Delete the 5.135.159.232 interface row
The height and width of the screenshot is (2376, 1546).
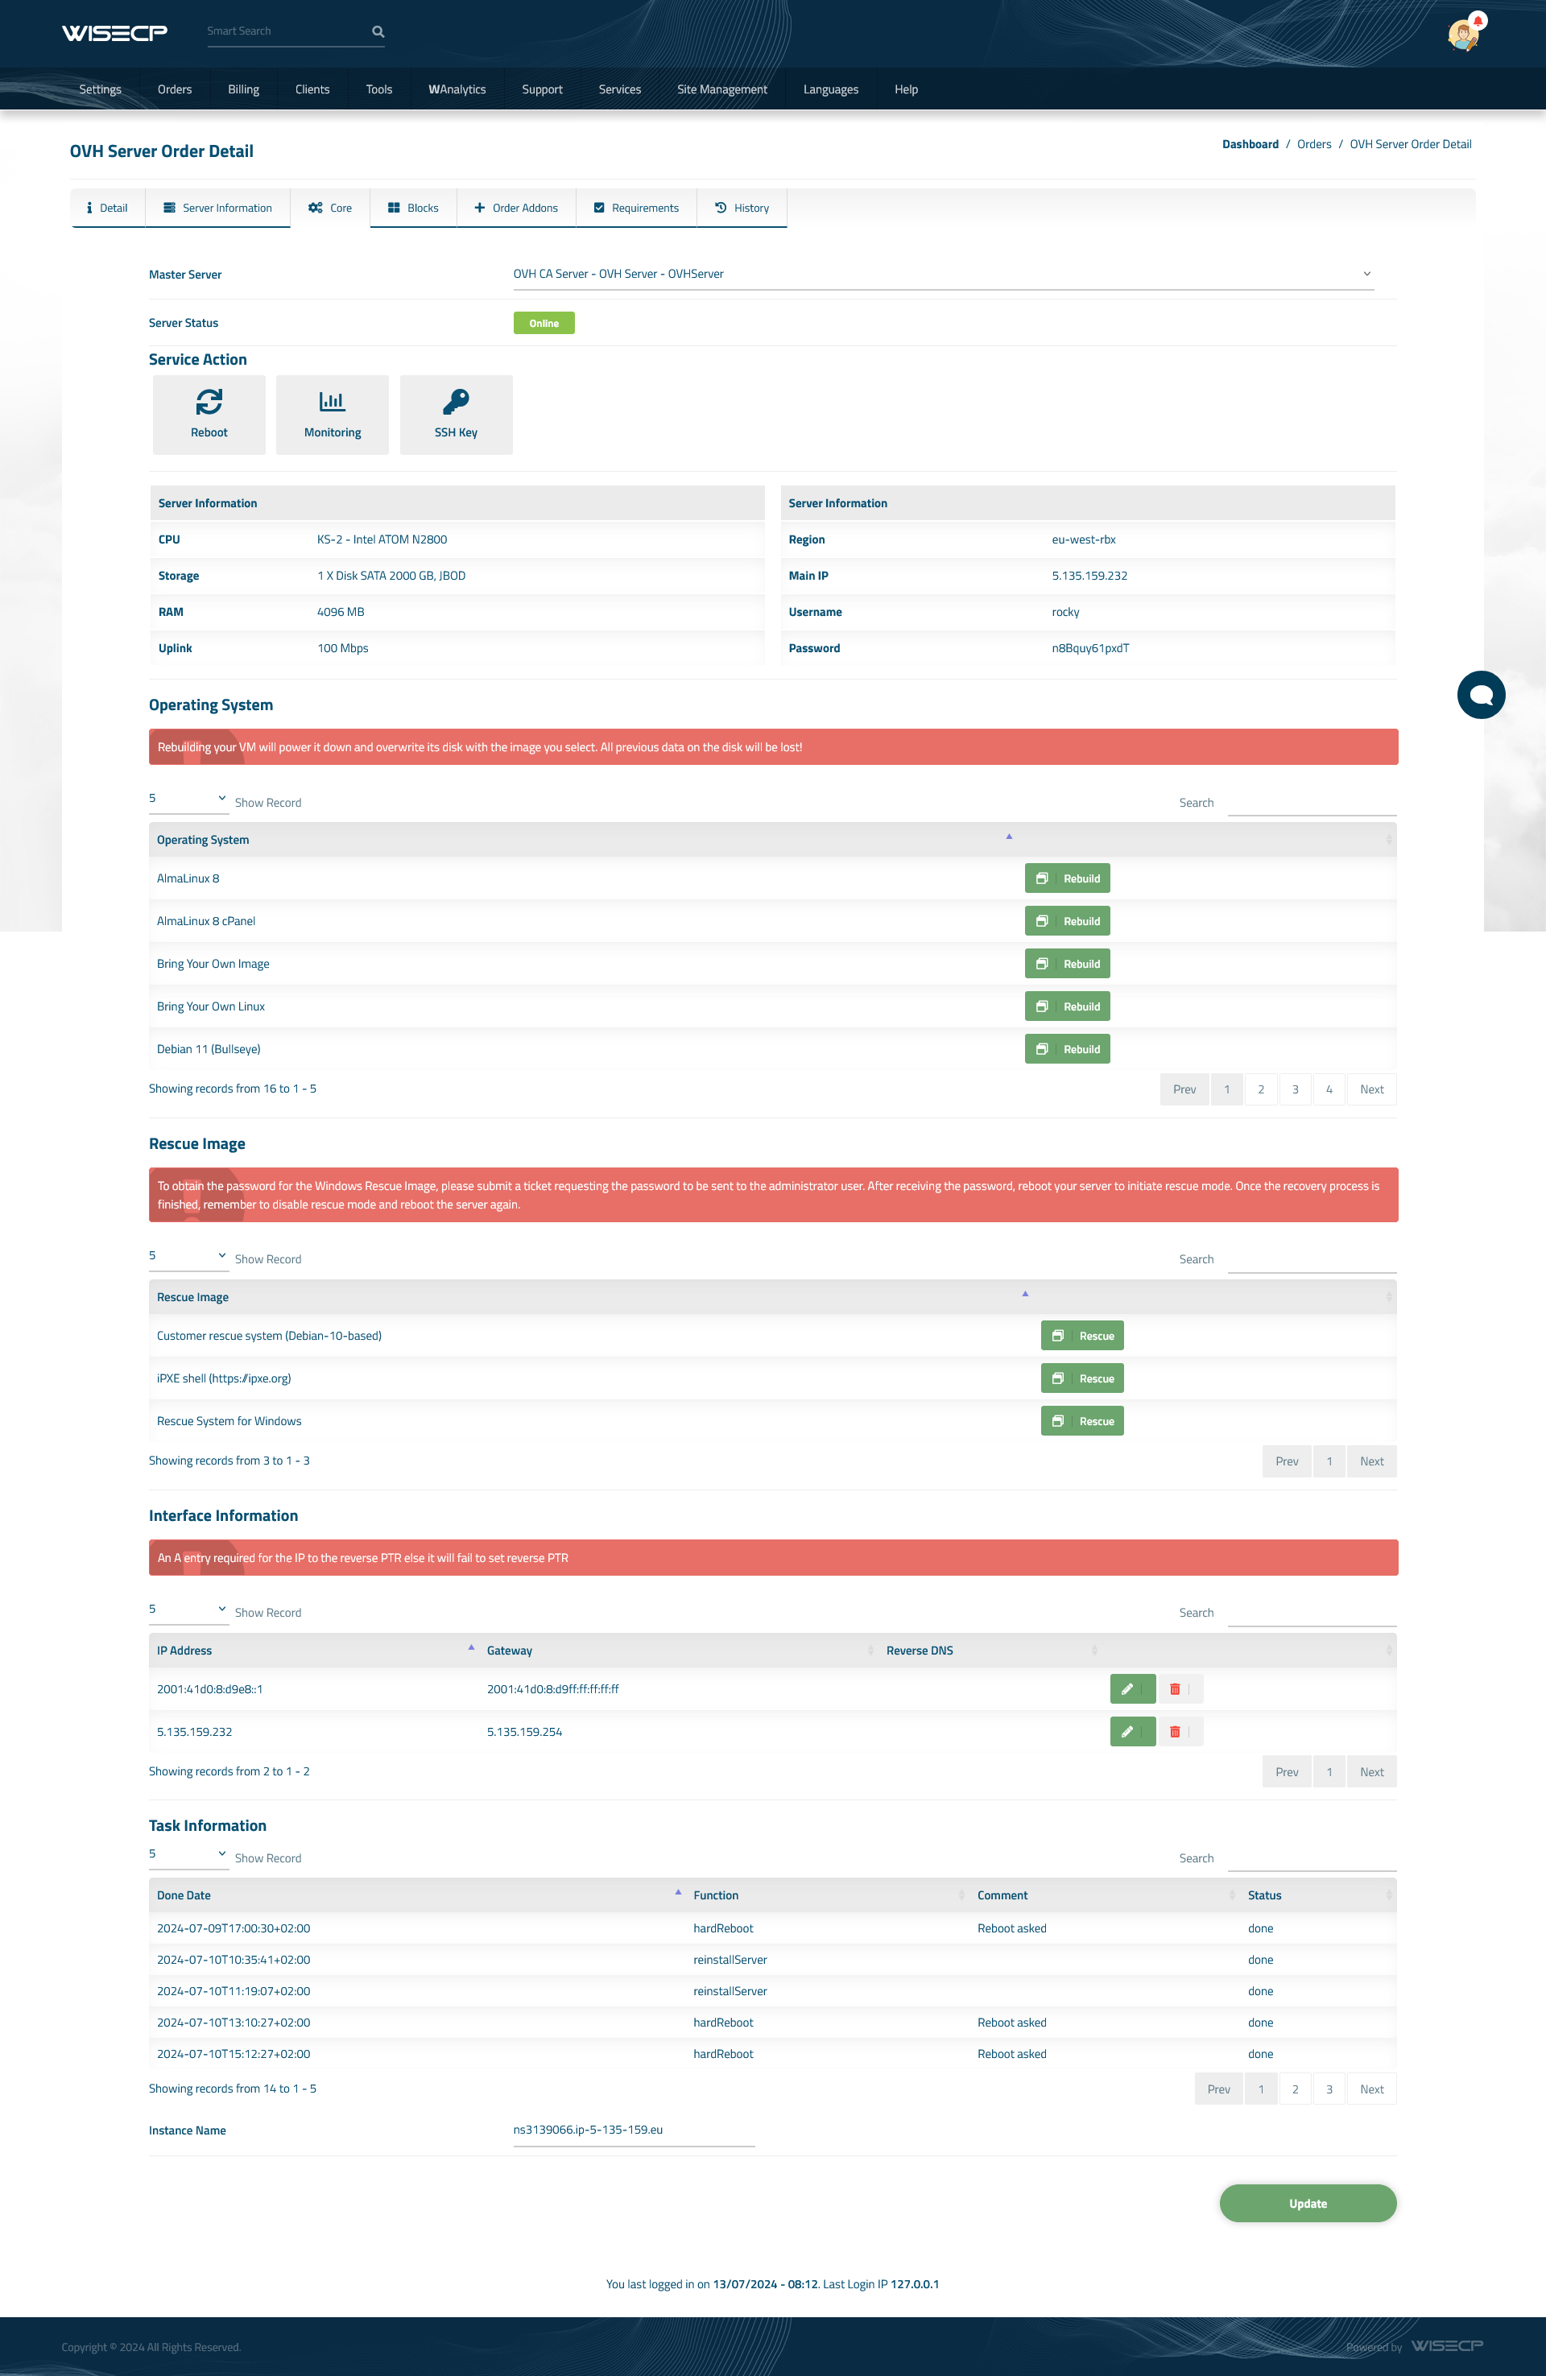[1180, 1731]
